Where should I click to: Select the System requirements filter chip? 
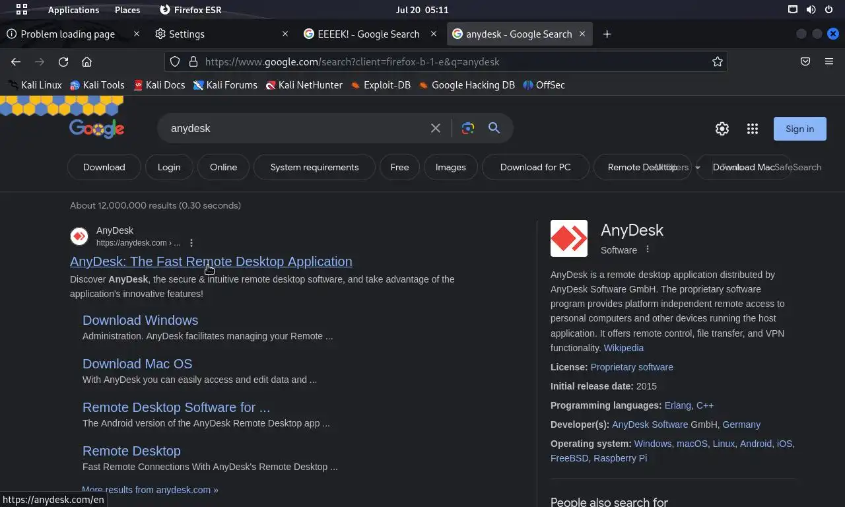coord(314,167)
